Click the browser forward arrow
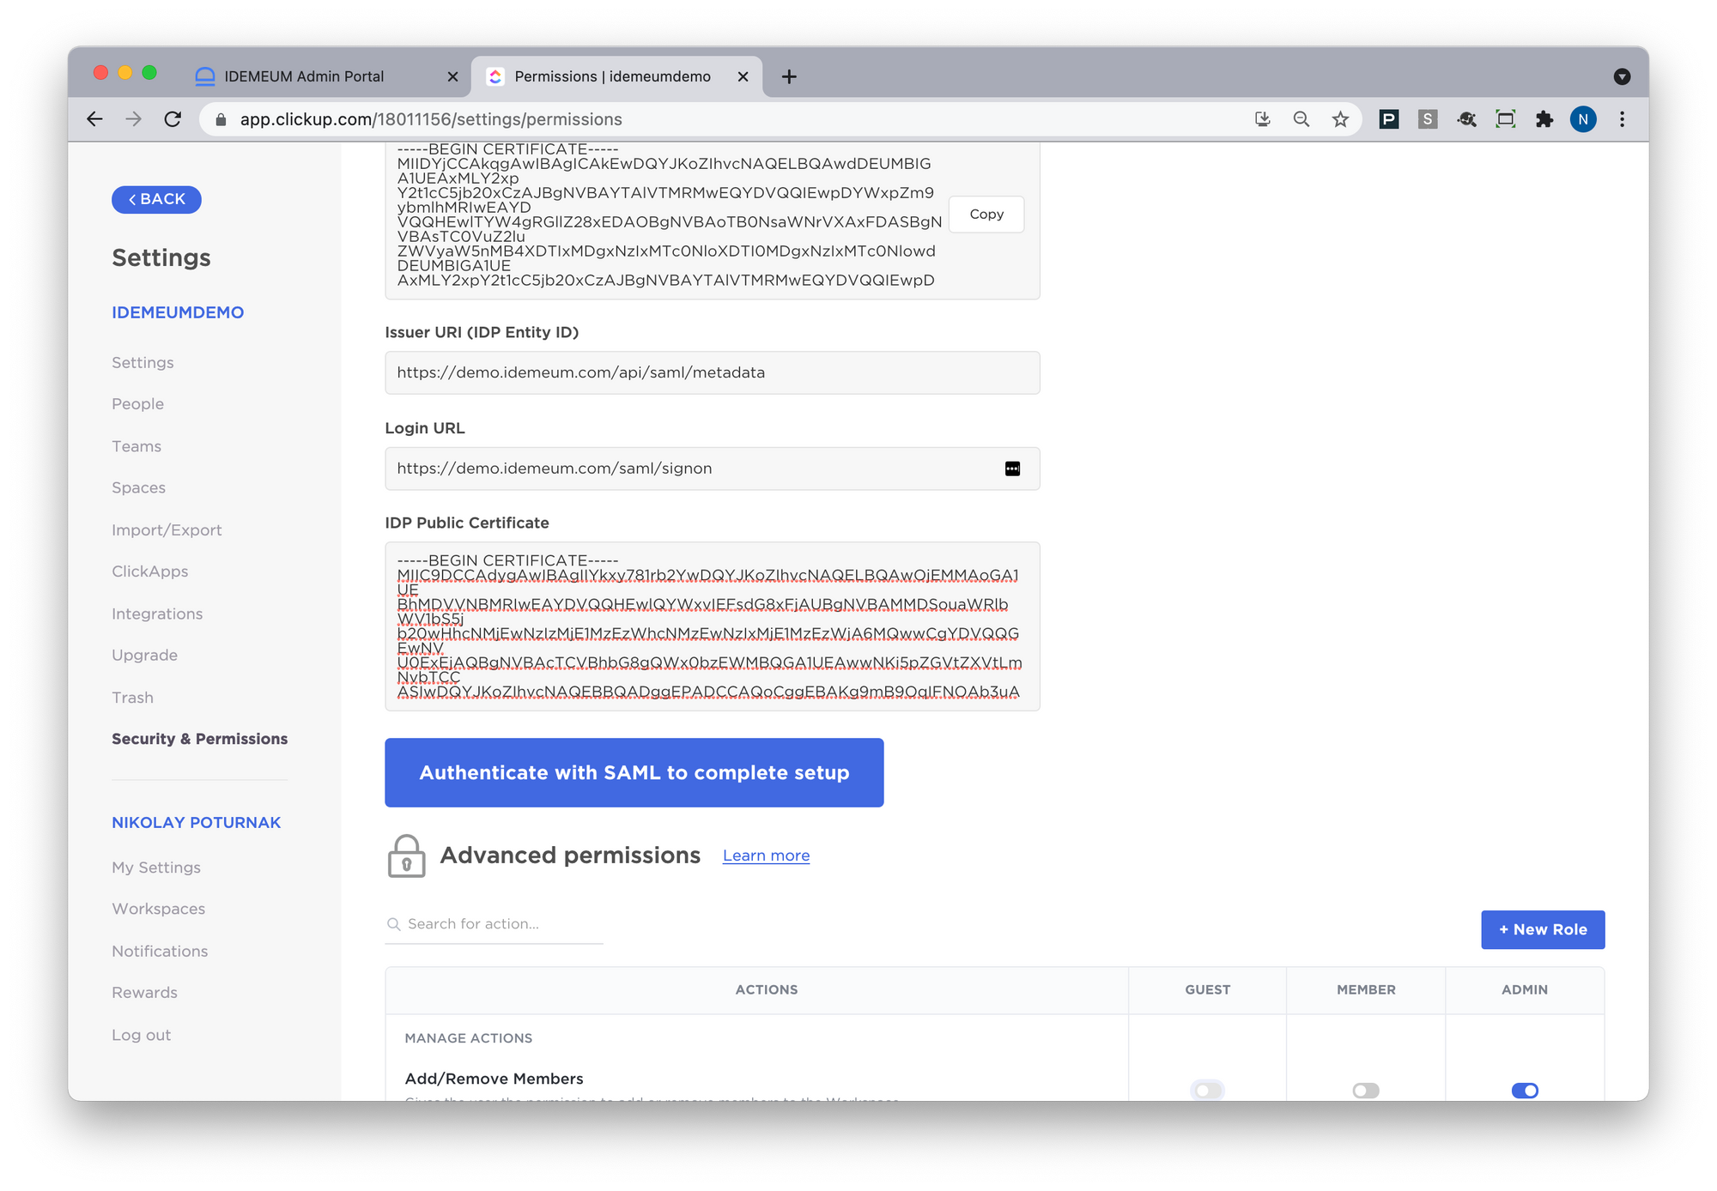 point(133,119)
